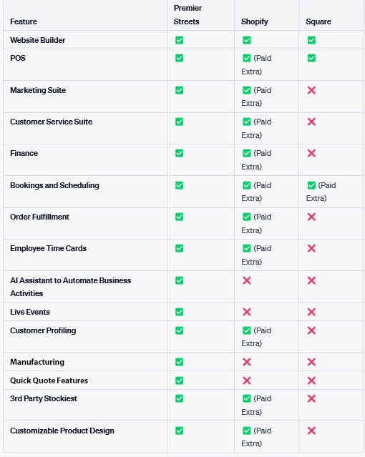Screen dimensions: 365x457
Task: Click Square red cross for 3rd Party Stockiest
Action: [311, 398]
